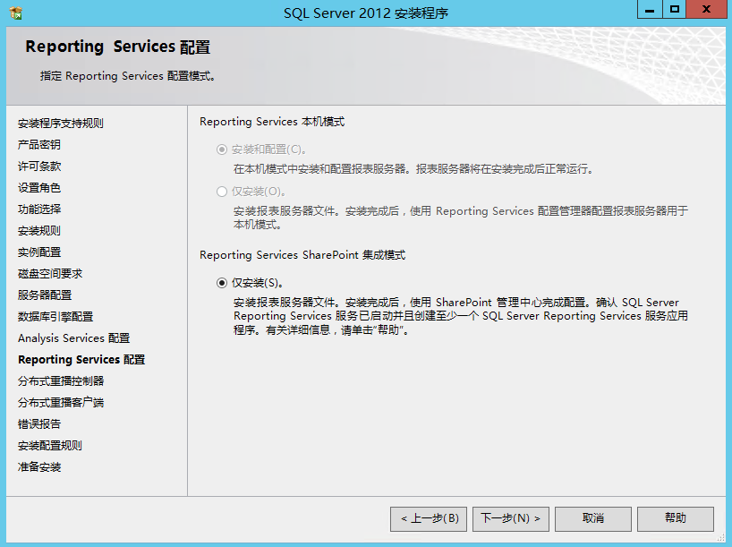Click the SQL Server setup icon in title bar
This screenshot has width=732, height=547.
click(16, 13)
